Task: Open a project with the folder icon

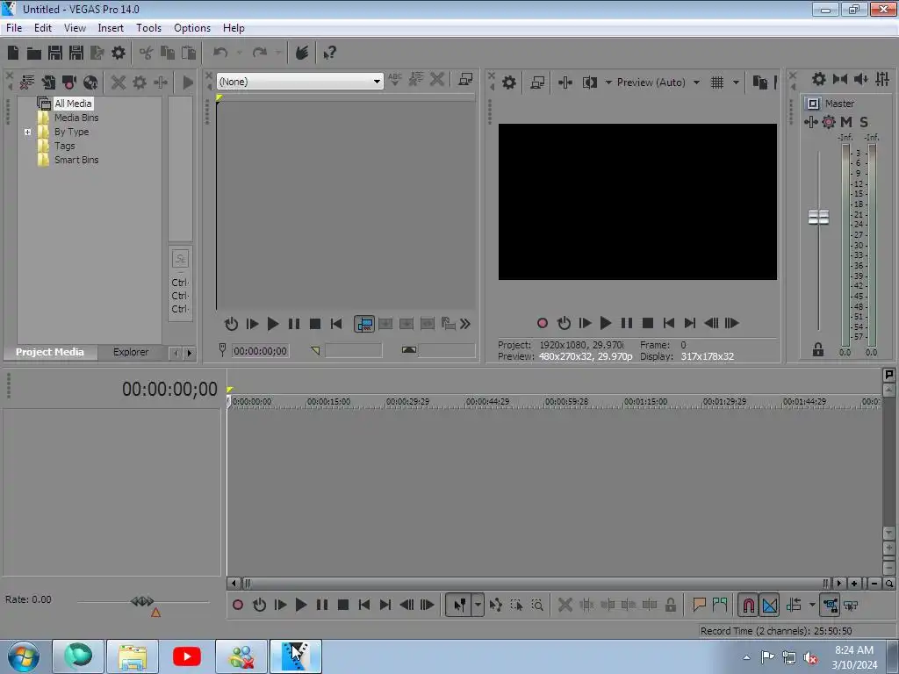Action: point(34,54)
